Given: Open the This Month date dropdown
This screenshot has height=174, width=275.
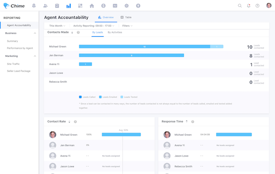Looking at the screenshot, I should click(57, 26).
